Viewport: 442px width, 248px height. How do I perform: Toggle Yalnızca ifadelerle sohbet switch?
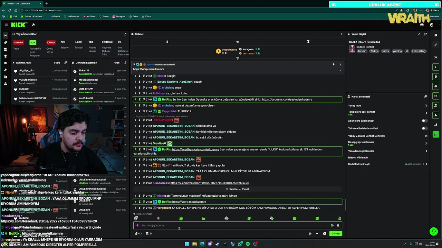[424, 128]
